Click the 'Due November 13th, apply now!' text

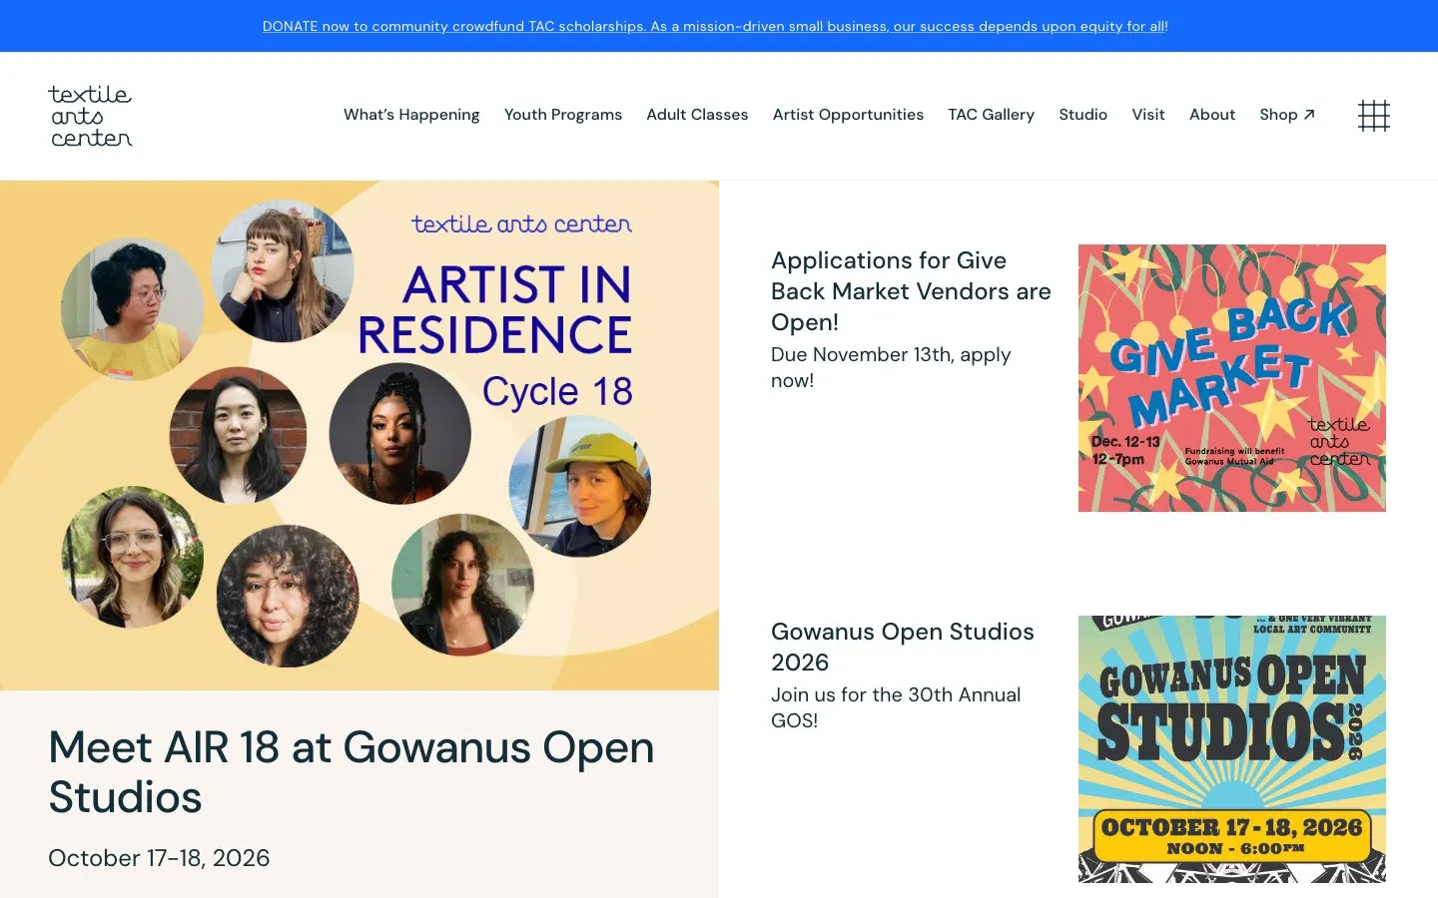(891, 367)
